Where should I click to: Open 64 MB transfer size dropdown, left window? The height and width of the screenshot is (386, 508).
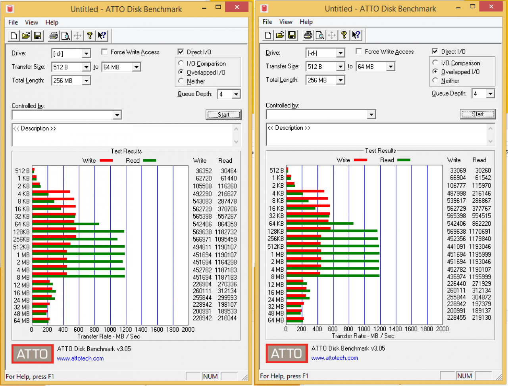(x=137, y=67)
